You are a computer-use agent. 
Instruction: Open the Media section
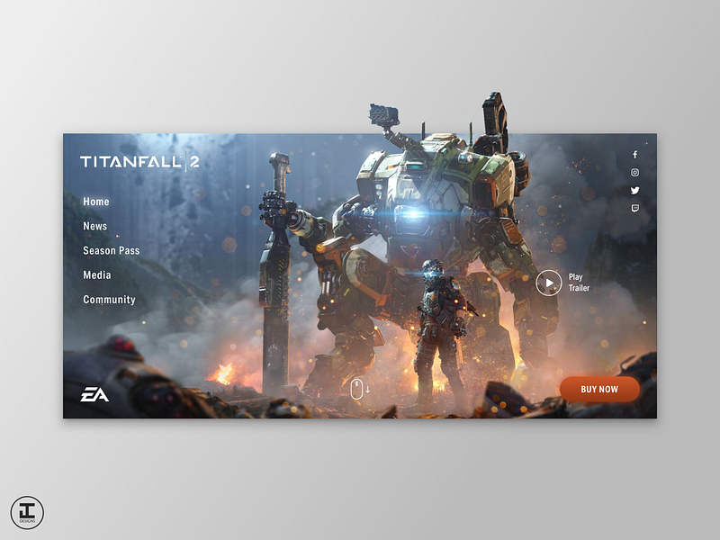pos(97,275)
